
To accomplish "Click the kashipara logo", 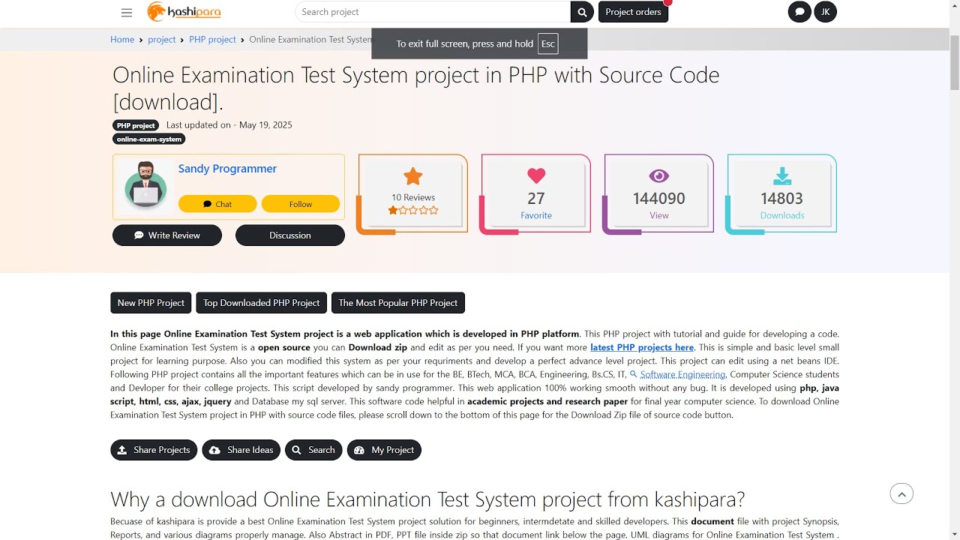I will pyautogui.click(x=184, y=12).
